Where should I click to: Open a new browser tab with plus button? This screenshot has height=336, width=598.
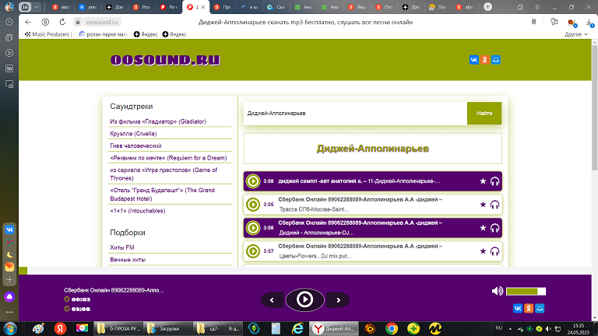pyautogui.click(x=487, y=7)
